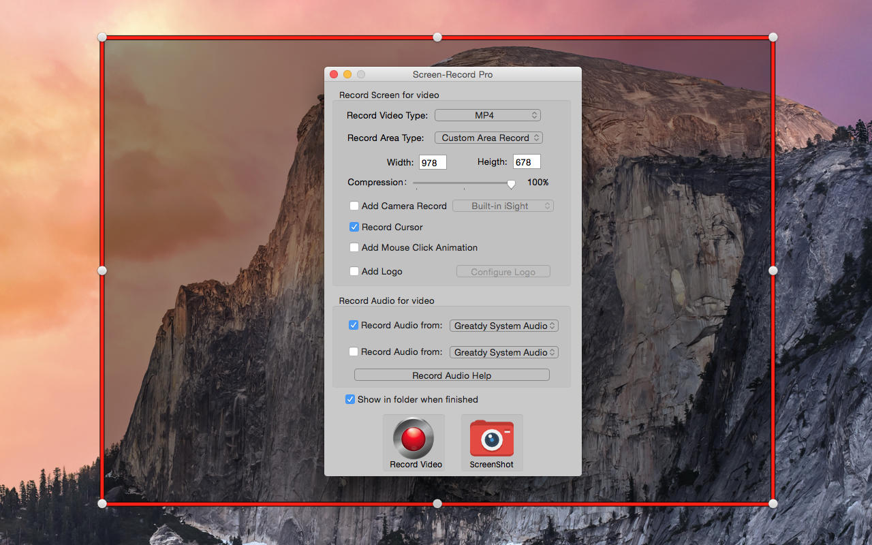Click the bottom-right handle of the record area
872x545 pixels.
pyautogui.click(x=773, y=503)
